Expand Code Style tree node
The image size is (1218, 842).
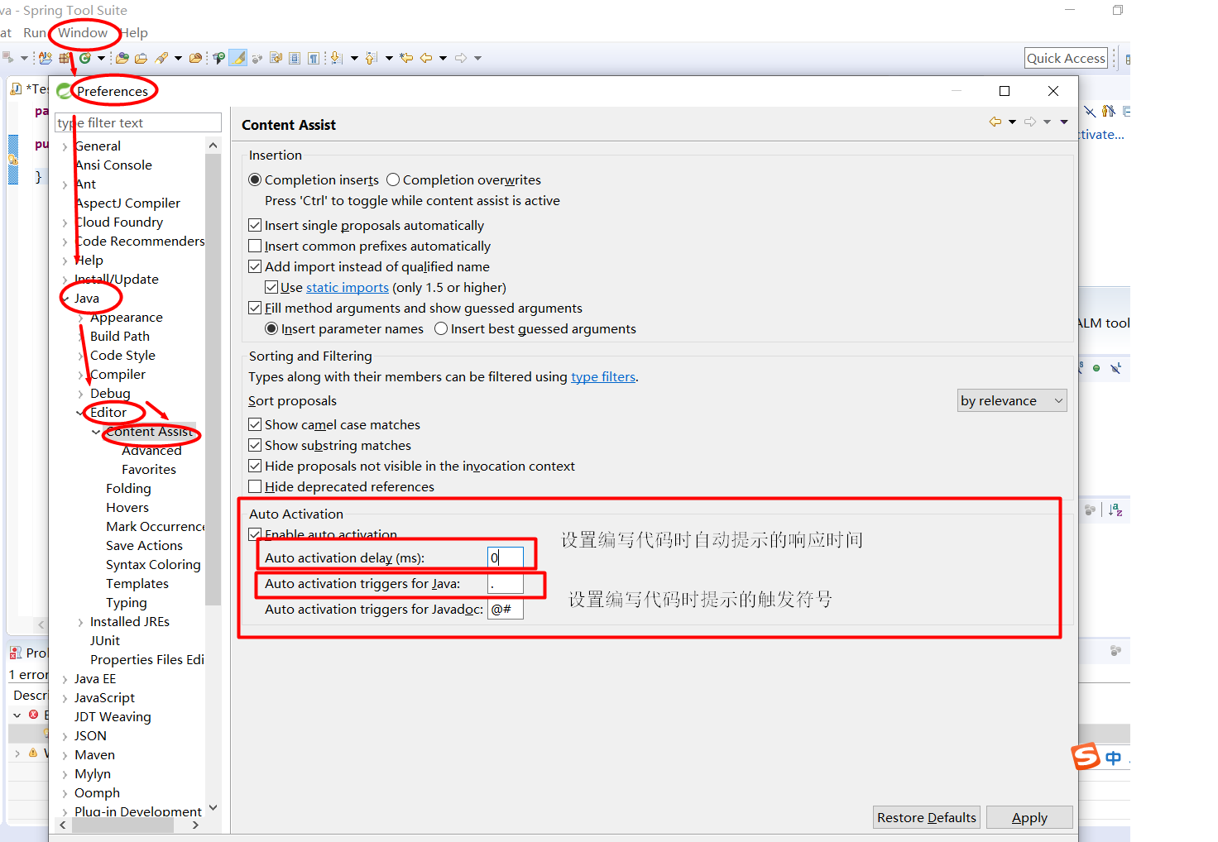point(80,356)
